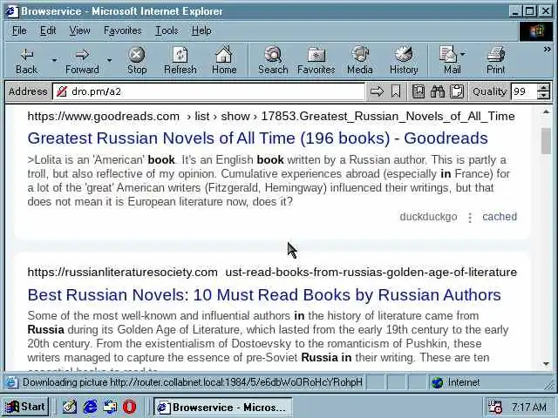Decrease Quality with the down spinner arrow
The width and height of the screenshot is (558, 418).
(x=543, y=96)
